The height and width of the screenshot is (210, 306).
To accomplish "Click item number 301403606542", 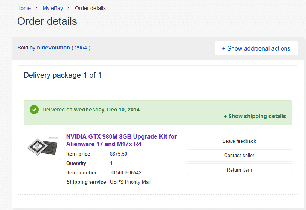I will [x=126, y=173].
